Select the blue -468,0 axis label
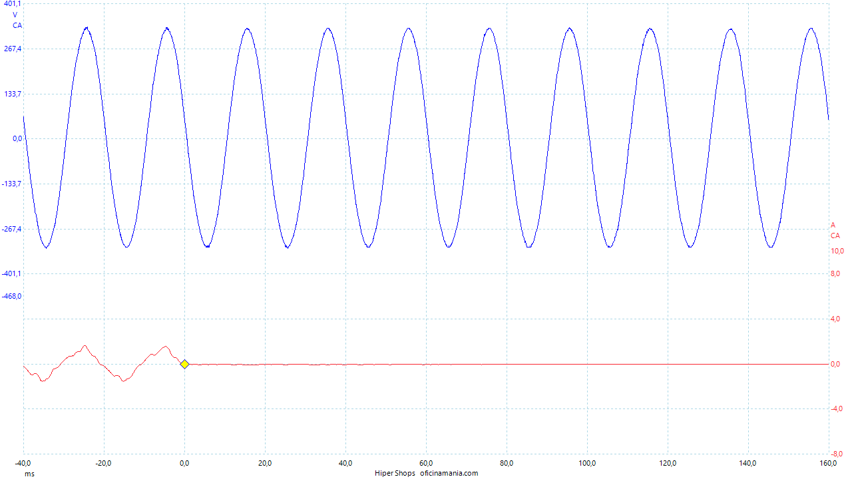852x479 pixels. pyautogui.click(x=11, y=296)
